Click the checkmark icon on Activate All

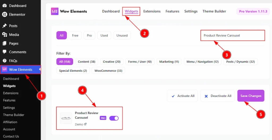(x=173, y=96)
